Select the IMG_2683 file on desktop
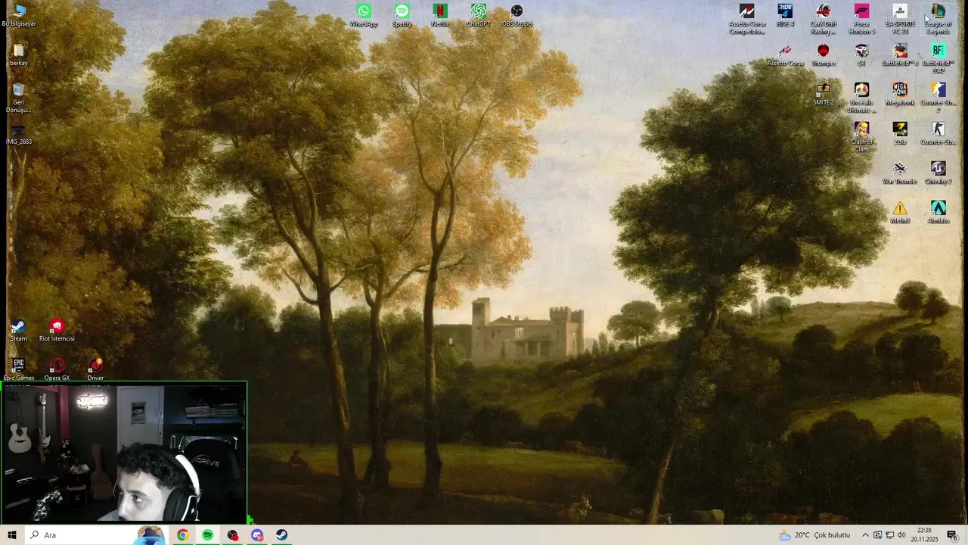The image size is (968, 545). tap(19, 134)
